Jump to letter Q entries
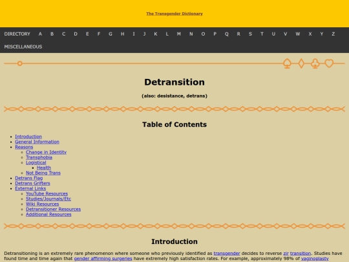349x262 pixels. (x=227, y=34)
